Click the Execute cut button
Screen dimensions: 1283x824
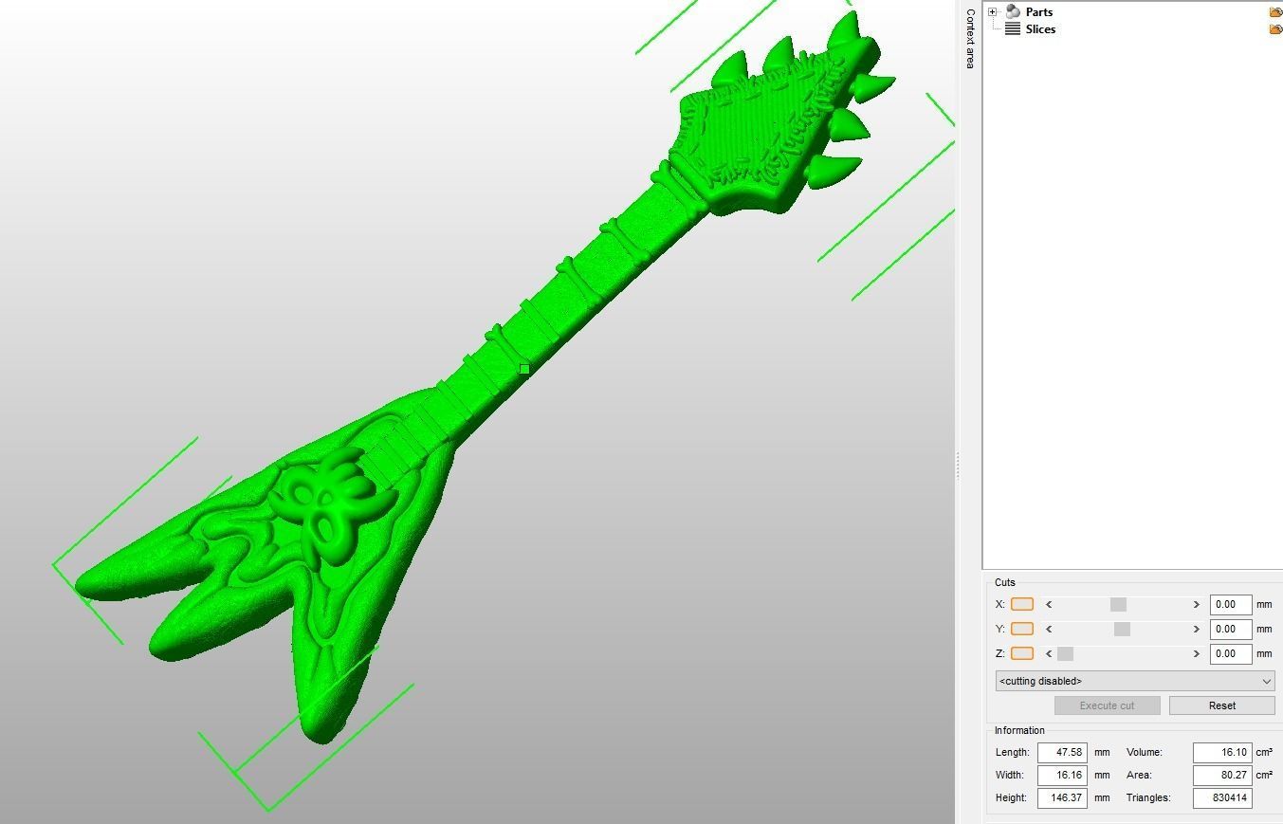[1107, 705]
